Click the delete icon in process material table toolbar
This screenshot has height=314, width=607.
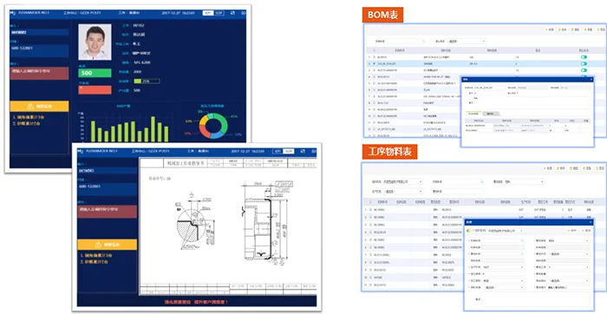(575, 168)
